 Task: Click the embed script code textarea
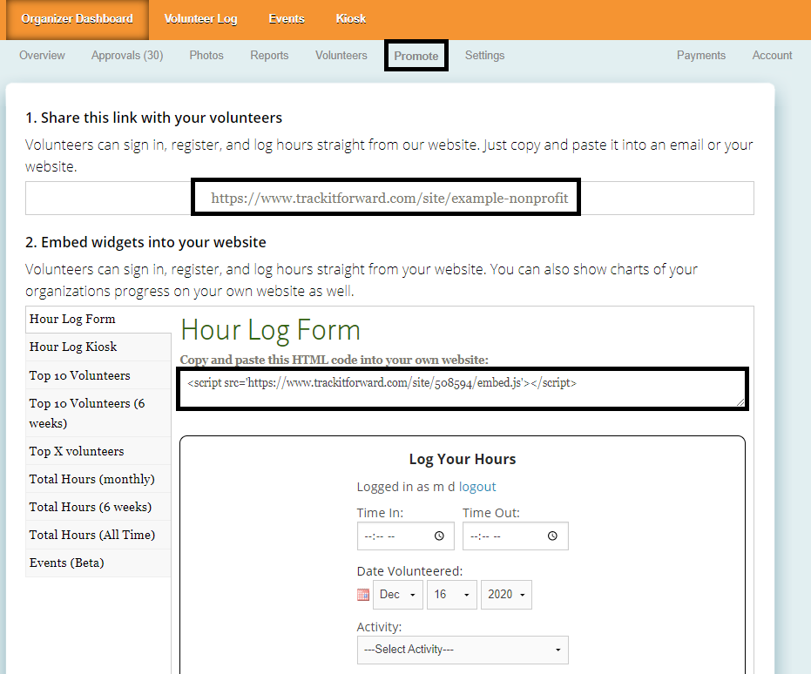463,389
